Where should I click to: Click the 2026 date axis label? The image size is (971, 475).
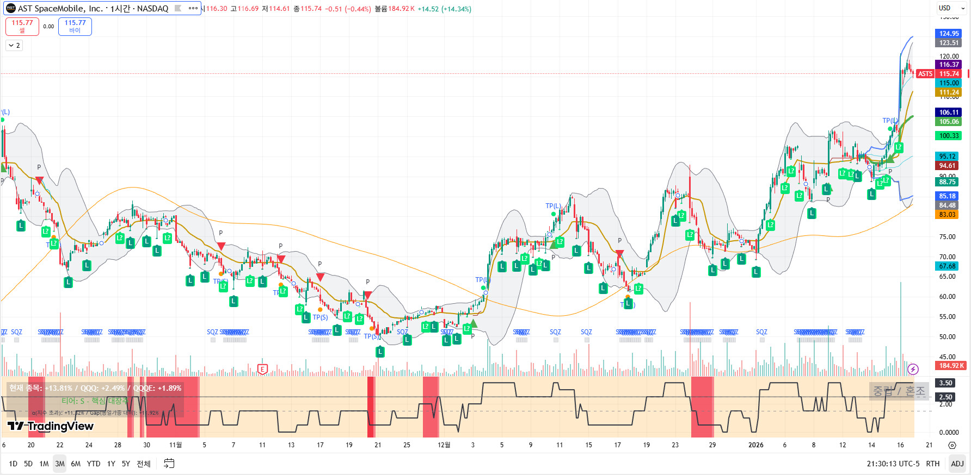point(756,445)
